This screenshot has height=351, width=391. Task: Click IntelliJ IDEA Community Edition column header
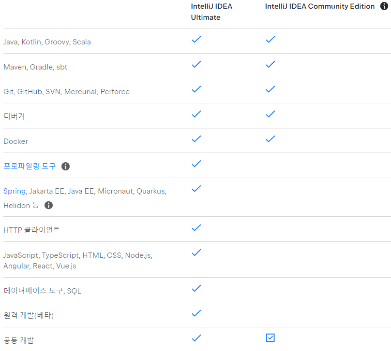(x=320, y=6)
